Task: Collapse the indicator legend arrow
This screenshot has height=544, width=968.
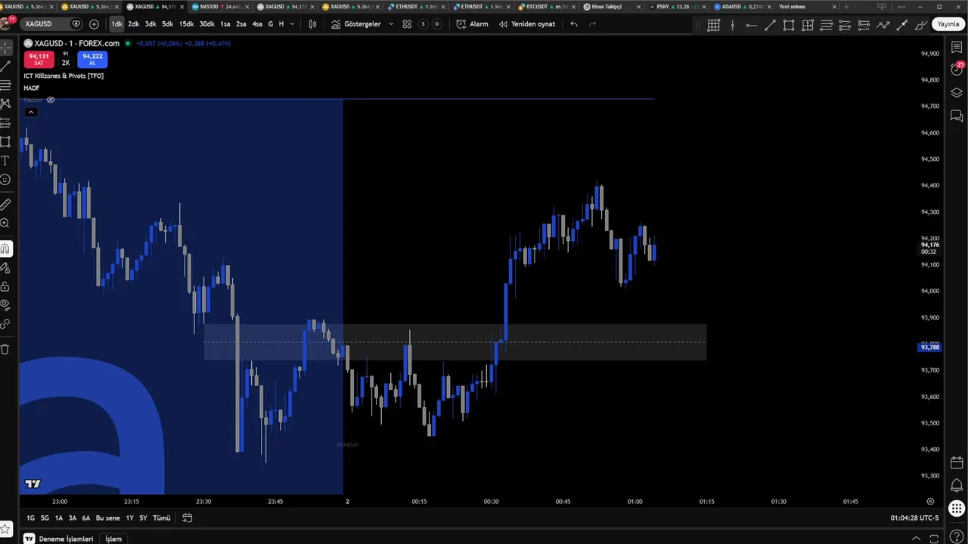Action: 30,113
